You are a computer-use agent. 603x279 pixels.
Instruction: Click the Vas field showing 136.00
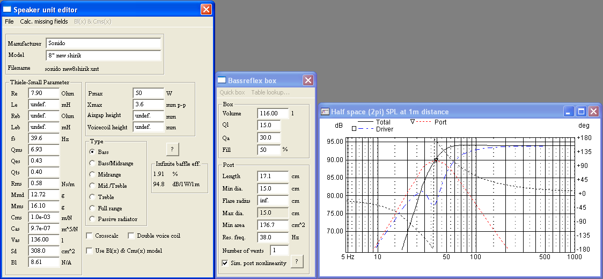coord(44,239)
